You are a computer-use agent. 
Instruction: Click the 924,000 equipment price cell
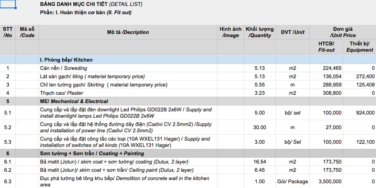pos(359,113)
